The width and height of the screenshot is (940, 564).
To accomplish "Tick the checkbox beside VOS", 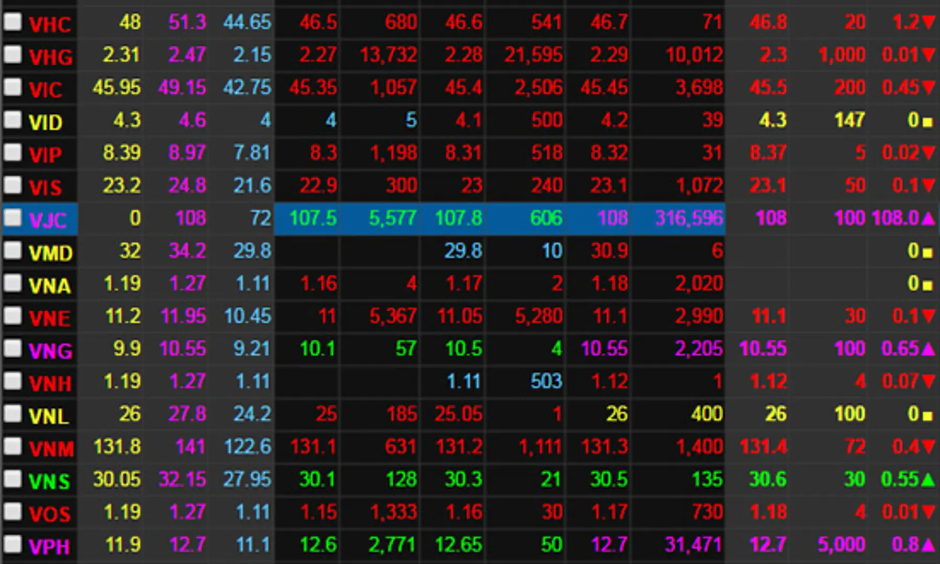I will [x=13, y=512].
